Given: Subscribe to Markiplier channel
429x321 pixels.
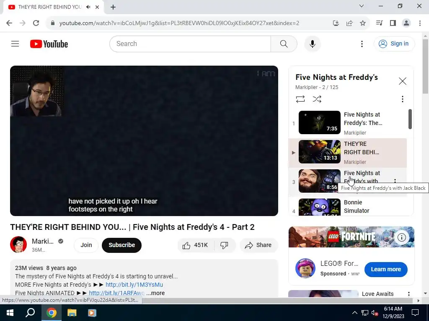Looking at the screenshot, I should coord(121,245).
